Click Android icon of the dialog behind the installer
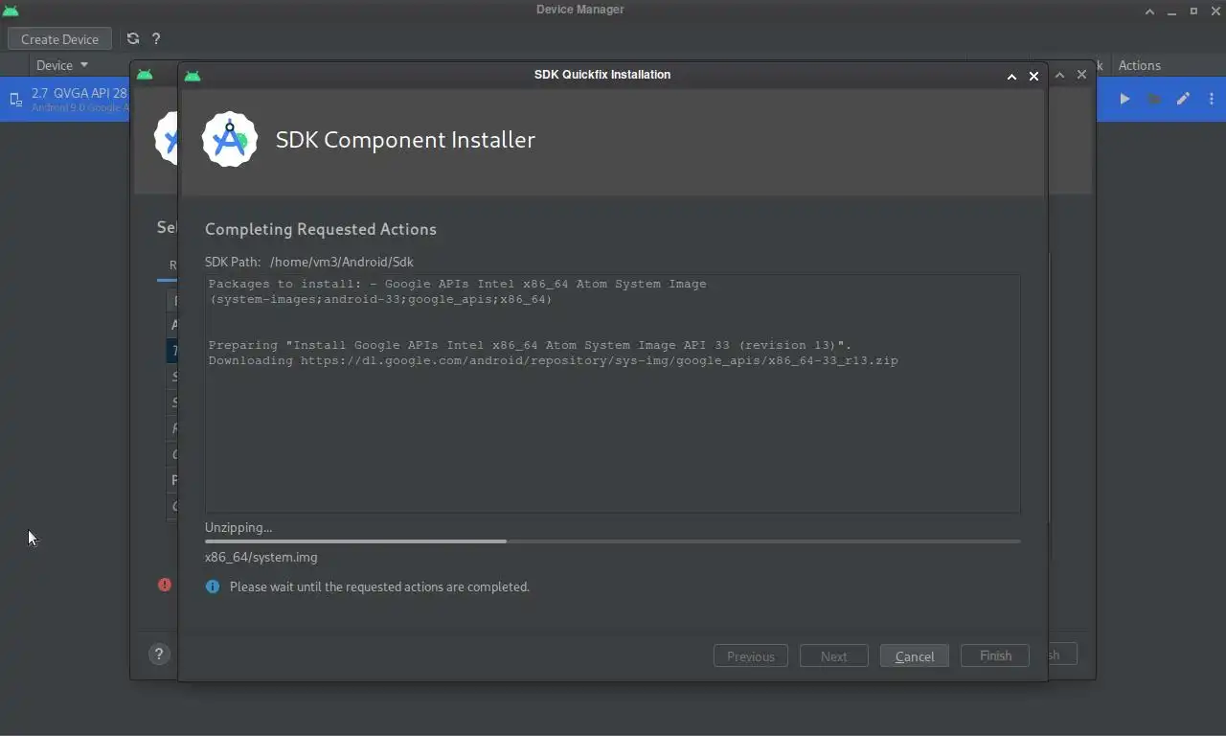Image resolution: width=1226 pixels, height=736 pixels. pyautogui.click(x=145, y=75)
